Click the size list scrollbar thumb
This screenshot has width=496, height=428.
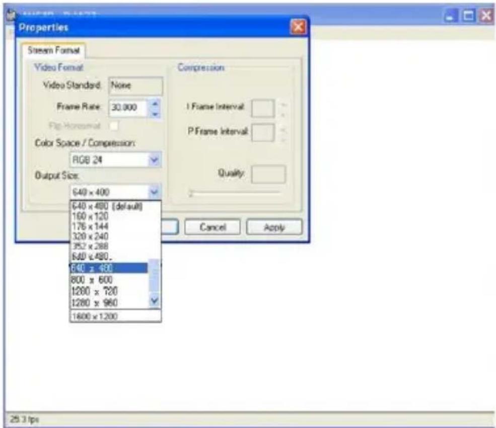[155, 275]
